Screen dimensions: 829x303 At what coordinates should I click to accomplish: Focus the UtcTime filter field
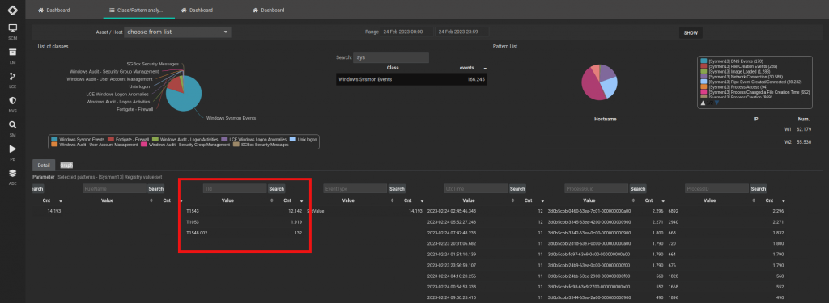(476, 188)
